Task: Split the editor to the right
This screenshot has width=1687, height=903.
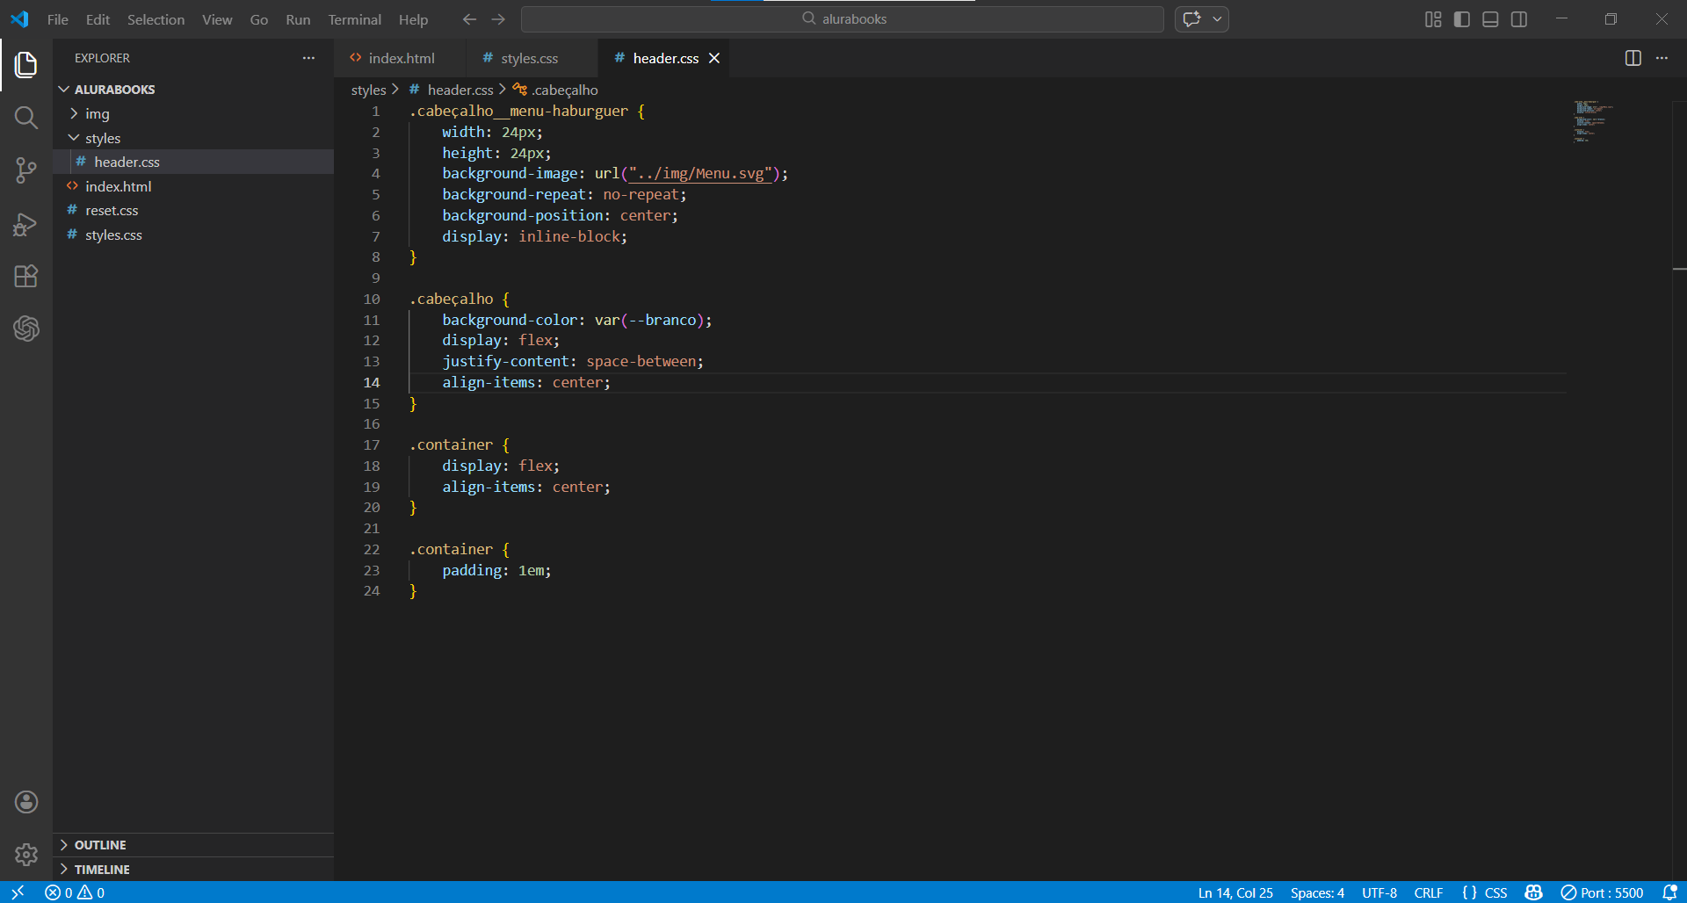Action: (1633, 58)
